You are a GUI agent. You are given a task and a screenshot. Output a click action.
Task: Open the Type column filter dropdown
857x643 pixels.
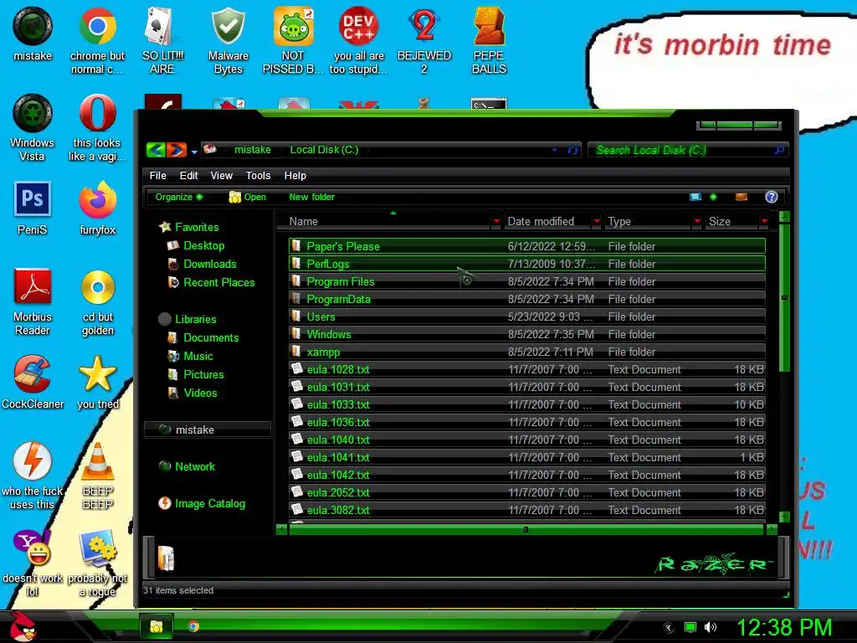pyautogui.click(x=697, y=221)
